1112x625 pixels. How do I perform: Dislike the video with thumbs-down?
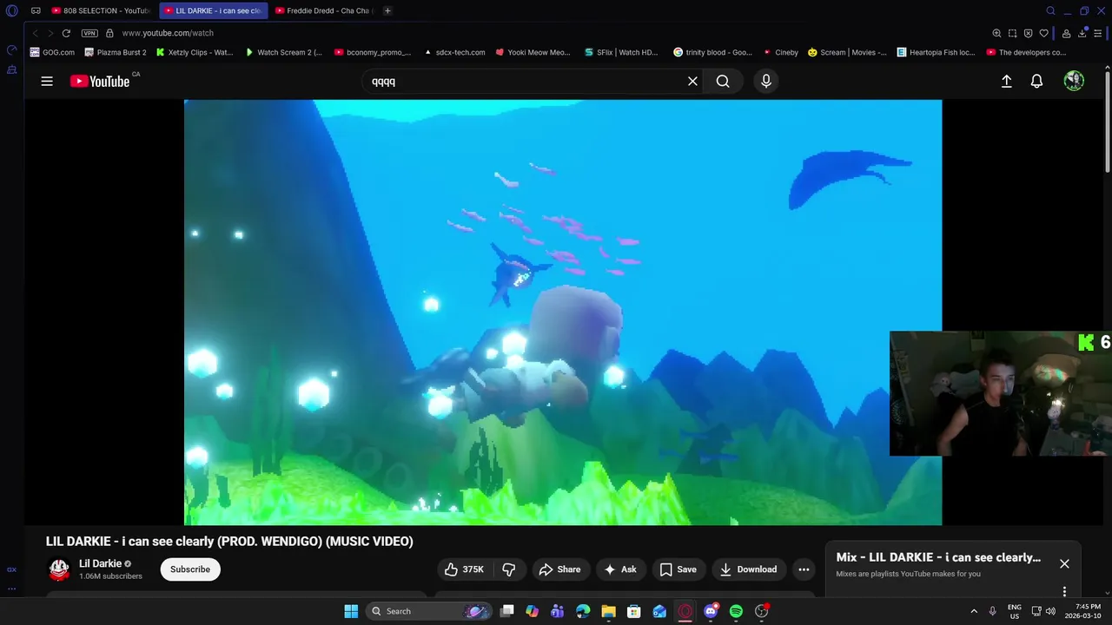(509, 569)
